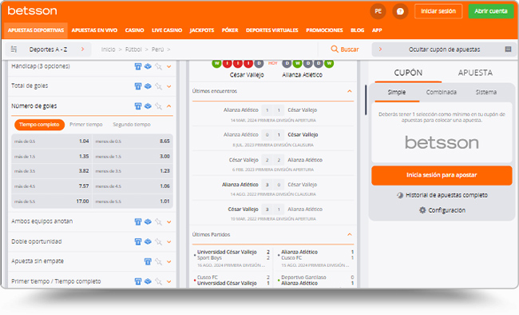
Task: Click Ocultar cupón de apuestas
Action: [x=444, y=50]
